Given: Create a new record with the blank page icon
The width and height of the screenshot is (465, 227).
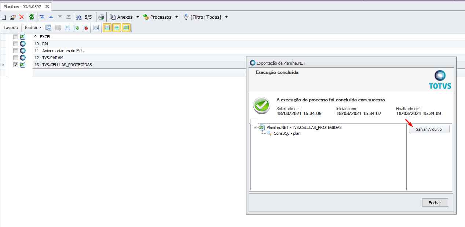Looking at the screenshot, I should 4,17.
